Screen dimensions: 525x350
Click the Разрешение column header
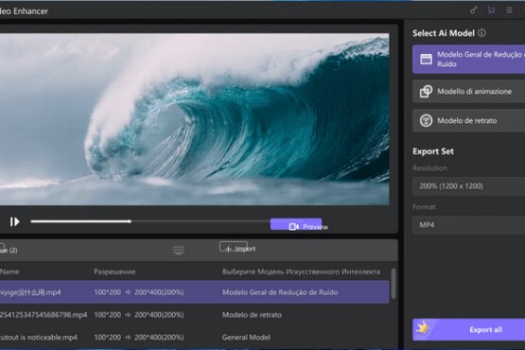[114, 271]
